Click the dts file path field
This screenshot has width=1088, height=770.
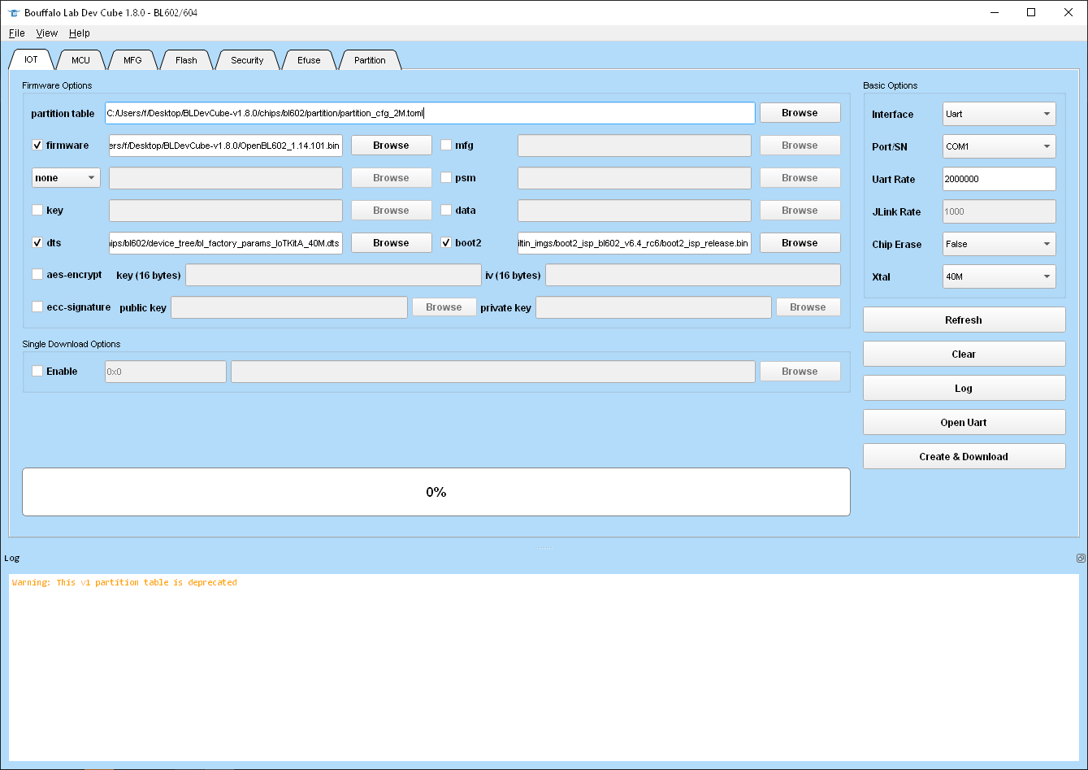click(226, 243)
